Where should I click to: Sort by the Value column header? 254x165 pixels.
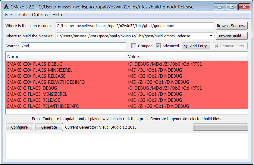(187, 57)
